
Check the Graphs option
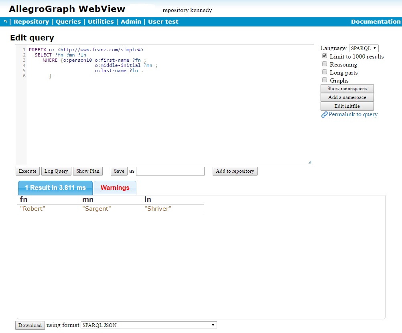(325, 80)
